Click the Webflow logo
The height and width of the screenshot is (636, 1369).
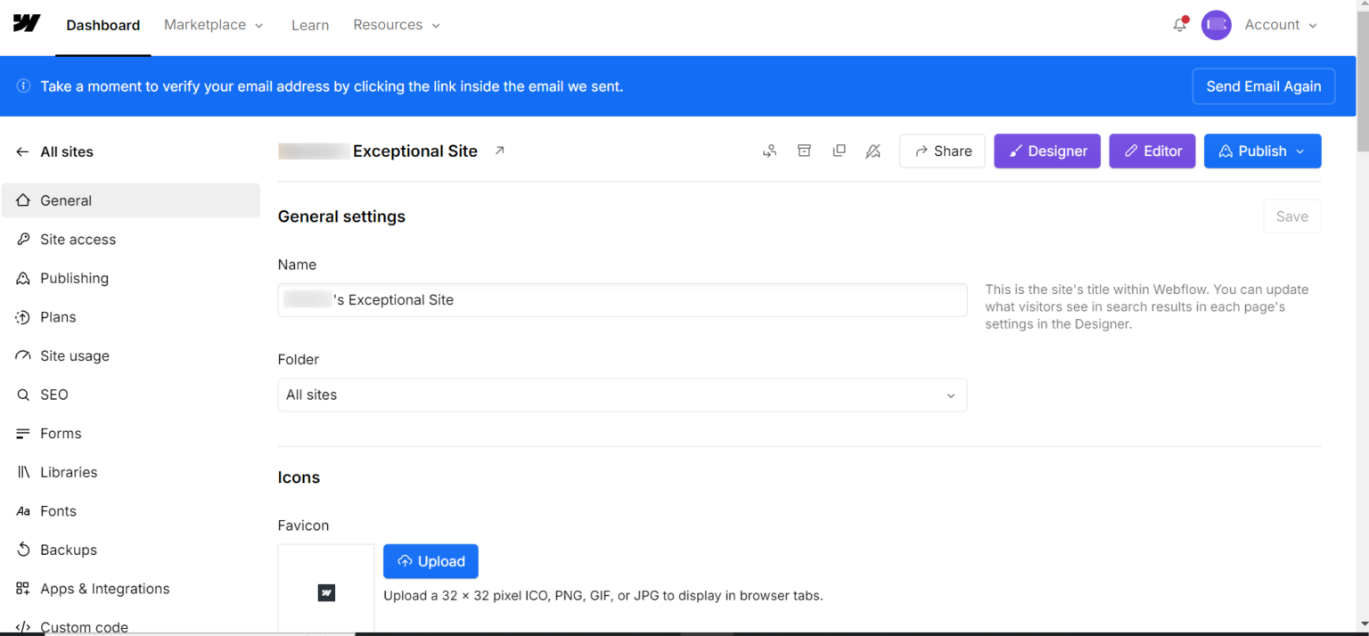point(27,24)
